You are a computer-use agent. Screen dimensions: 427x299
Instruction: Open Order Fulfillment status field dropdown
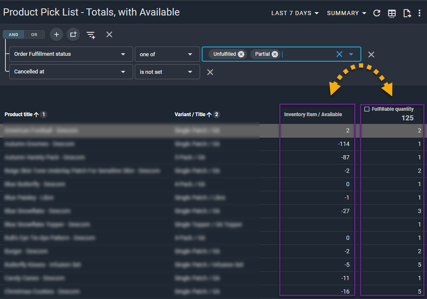70,54
